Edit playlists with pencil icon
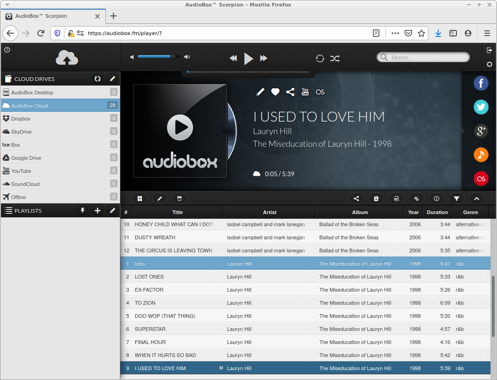The height and width of the screenshot is (380, 497). [x=112, y=210]
